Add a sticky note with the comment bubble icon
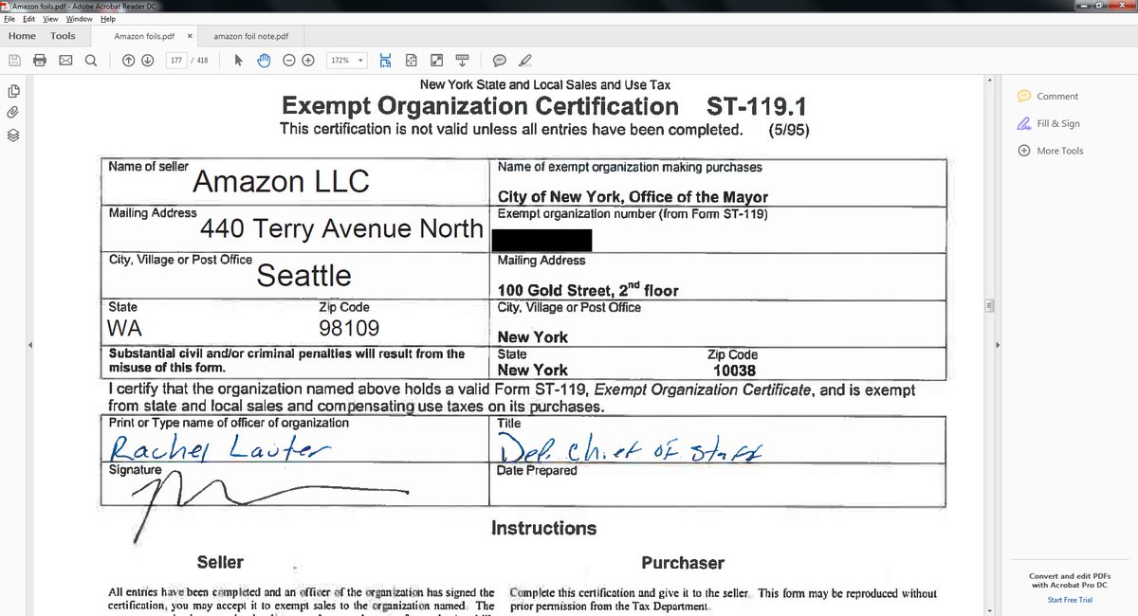This screenshot has height=616, width=1138. coord(499,60)
